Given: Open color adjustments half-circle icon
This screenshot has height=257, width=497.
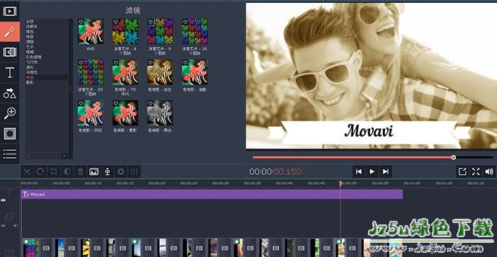Looking at the screenshot, I should pyautogui.click(x=67, y=171).
